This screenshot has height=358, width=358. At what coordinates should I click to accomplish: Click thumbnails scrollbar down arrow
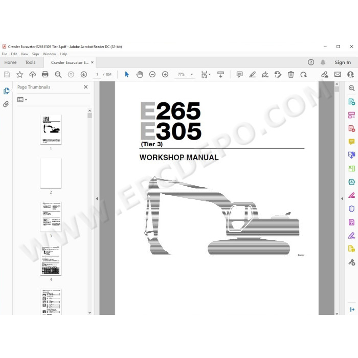click(x=89, y=312)
